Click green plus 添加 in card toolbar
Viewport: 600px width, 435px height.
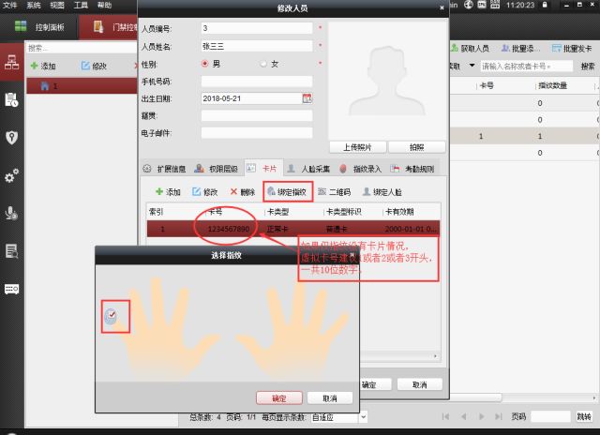[167, 191]
